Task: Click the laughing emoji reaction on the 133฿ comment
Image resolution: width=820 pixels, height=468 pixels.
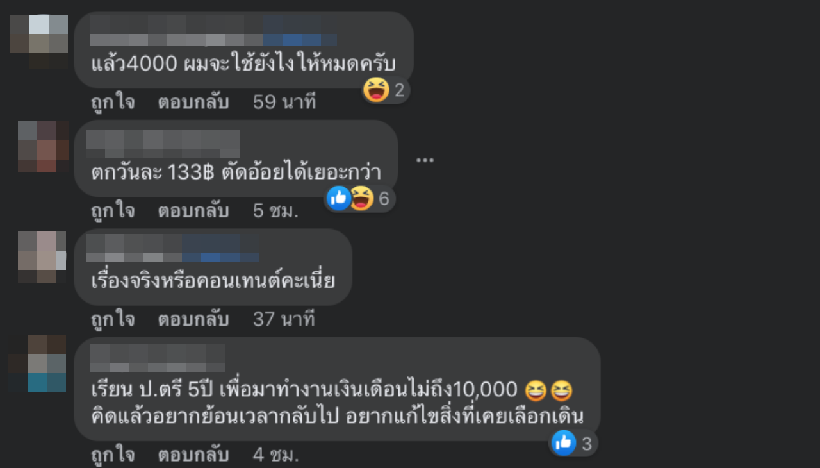Action: 361,198
